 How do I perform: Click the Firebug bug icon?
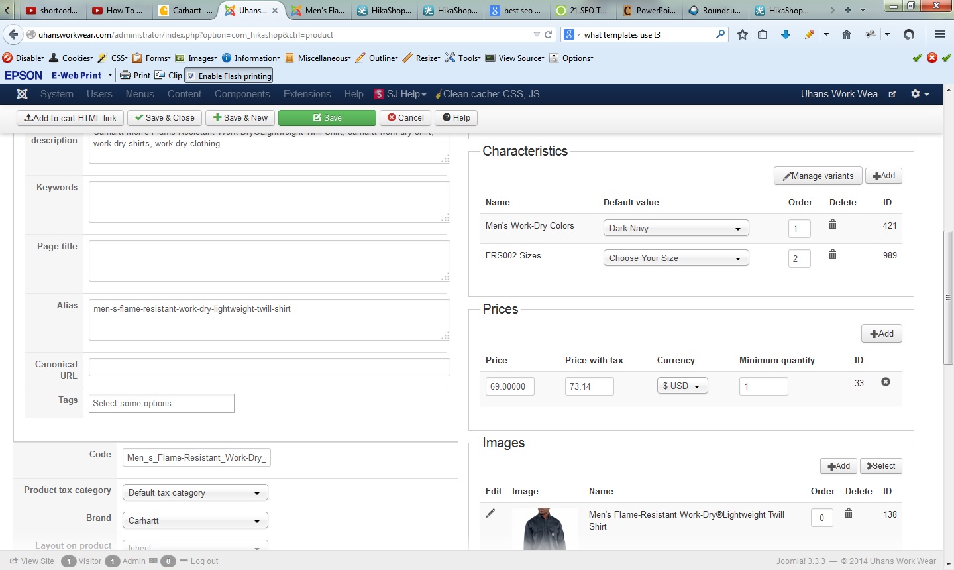(x=871, y=35)
